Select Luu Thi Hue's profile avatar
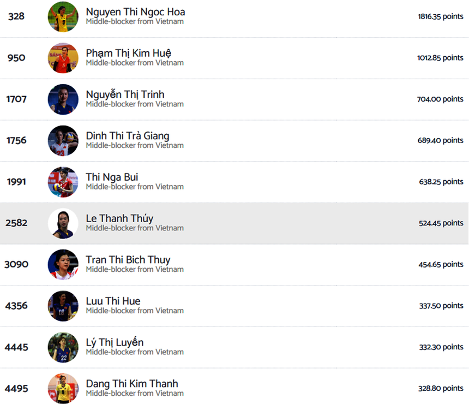 click(63, 306)
